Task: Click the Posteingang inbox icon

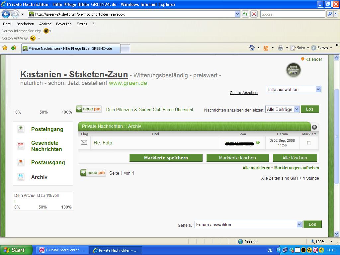Action: click(21, 129)
